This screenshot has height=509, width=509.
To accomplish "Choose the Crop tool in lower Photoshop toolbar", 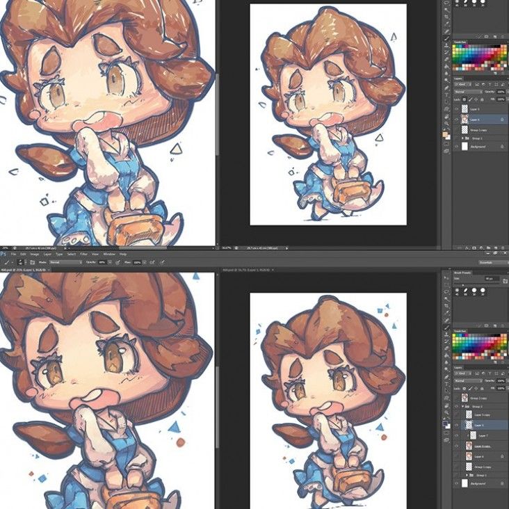I will [446, 305].
